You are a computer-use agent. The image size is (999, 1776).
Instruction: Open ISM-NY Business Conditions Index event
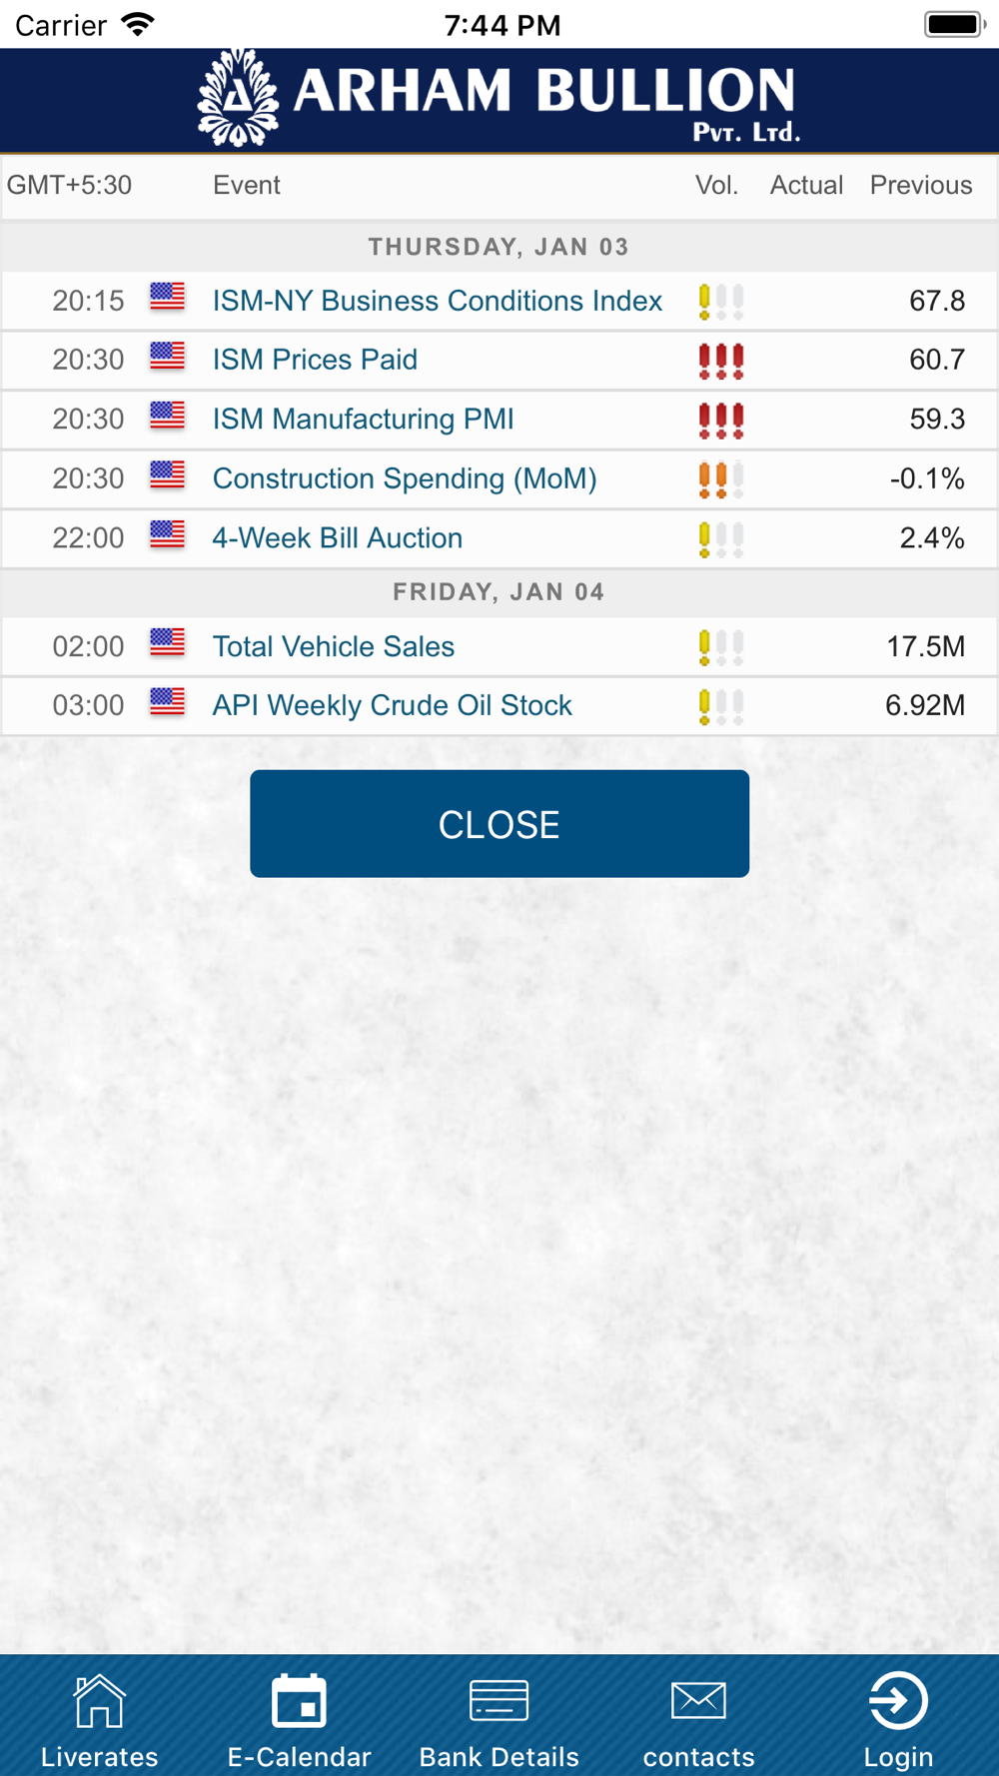coord(437,301)
